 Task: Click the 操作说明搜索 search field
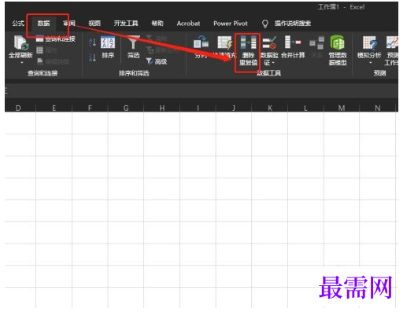pos(292,24)
